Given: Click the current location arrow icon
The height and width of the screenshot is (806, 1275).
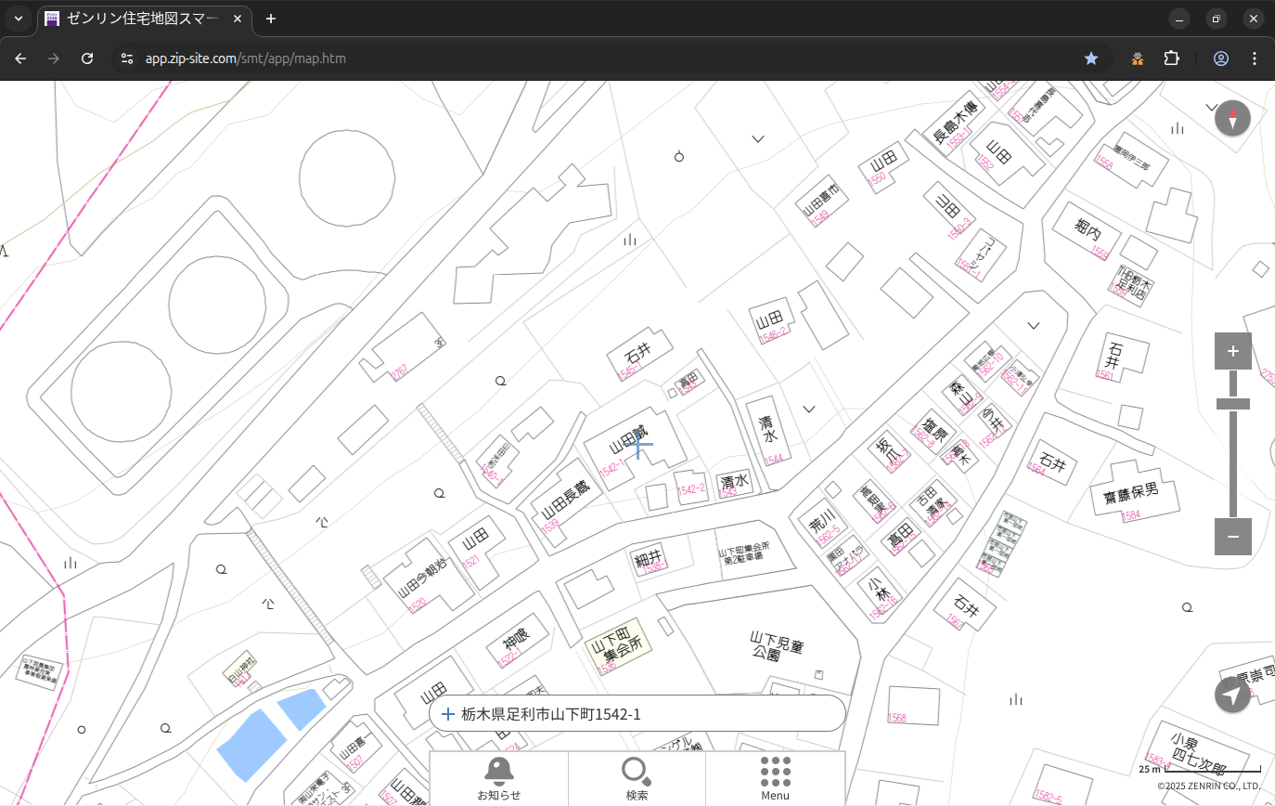Looking at the screenshot, I should pos(1232,695).
